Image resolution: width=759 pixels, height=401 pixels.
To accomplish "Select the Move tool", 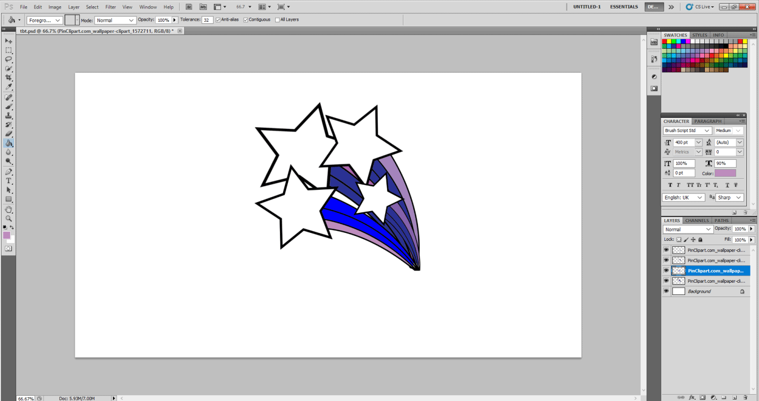I will click(x=8, y=41).
